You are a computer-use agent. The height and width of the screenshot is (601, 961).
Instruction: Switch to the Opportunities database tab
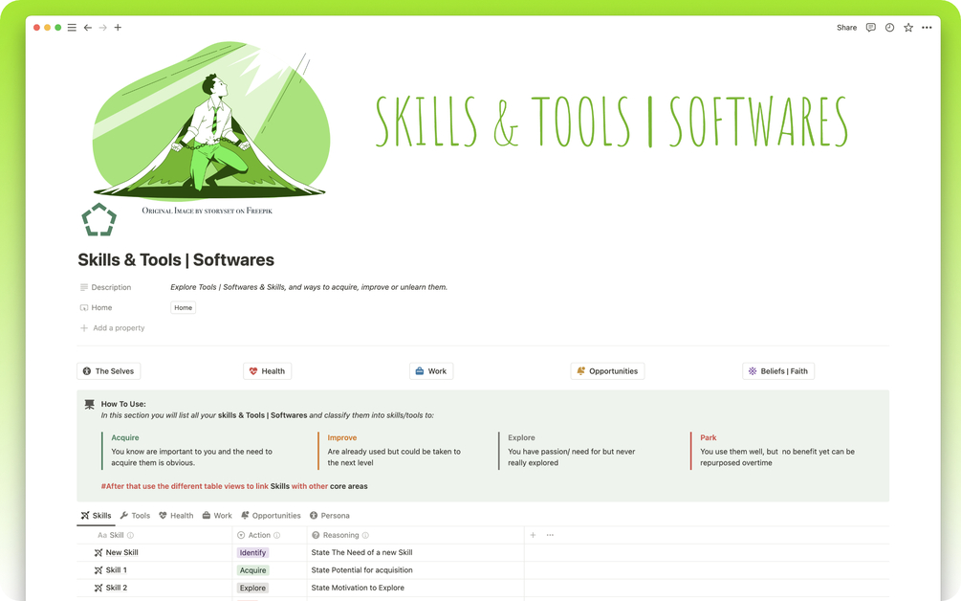pos(271,516)
